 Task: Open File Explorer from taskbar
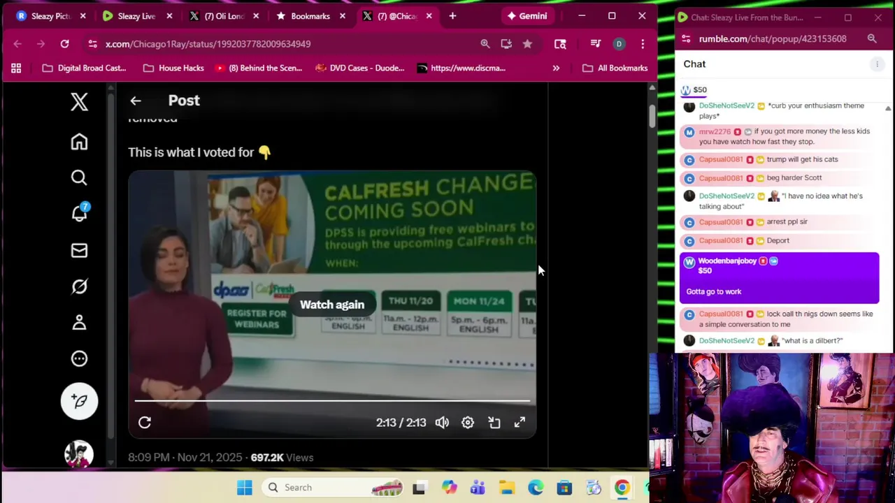point(507,488)
